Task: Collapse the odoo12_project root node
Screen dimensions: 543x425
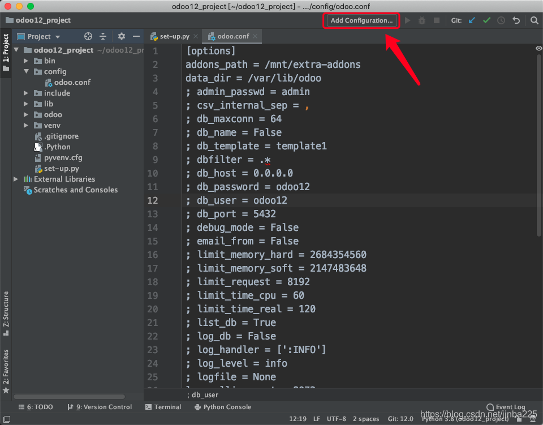Action: pyautogui.click(x=16, y=50)
